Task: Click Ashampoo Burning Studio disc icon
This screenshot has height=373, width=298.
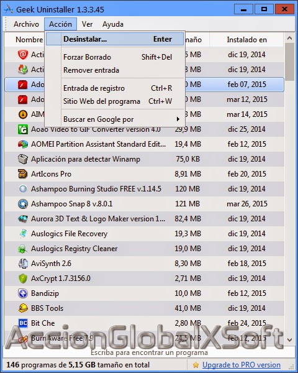Action: pyautogui.click(x=23, y=189)
